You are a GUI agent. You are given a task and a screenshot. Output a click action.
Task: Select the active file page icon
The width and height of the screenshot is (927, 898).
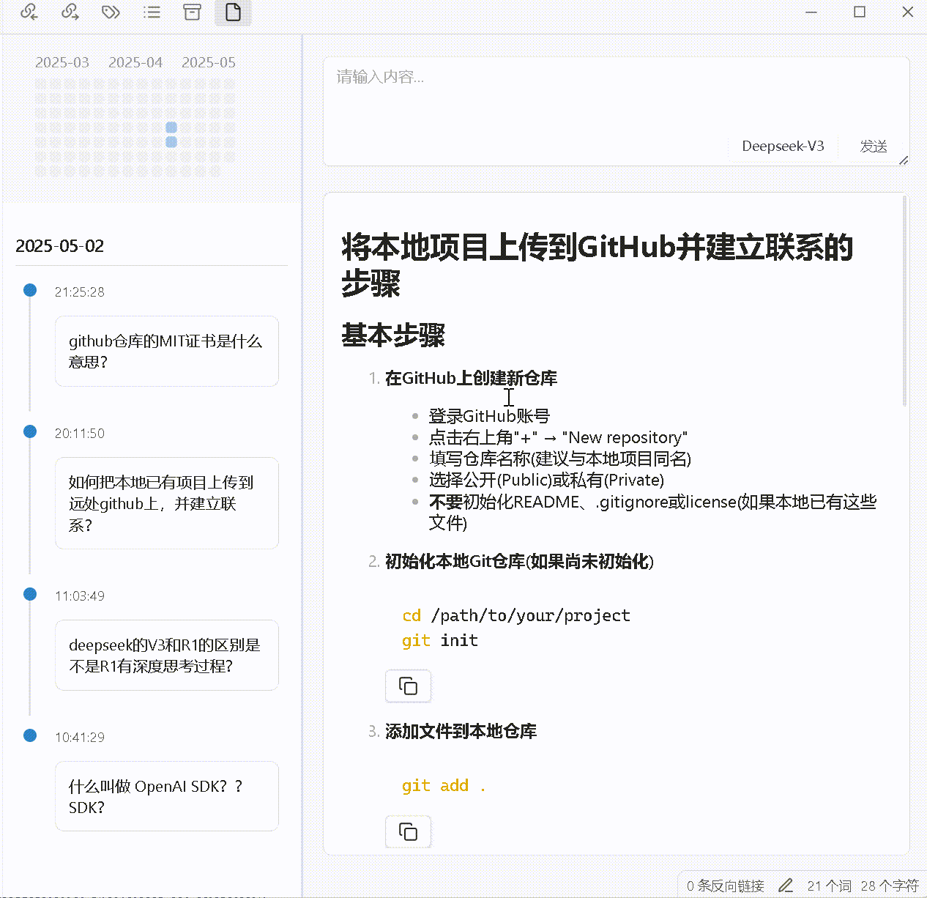point(233,12)
